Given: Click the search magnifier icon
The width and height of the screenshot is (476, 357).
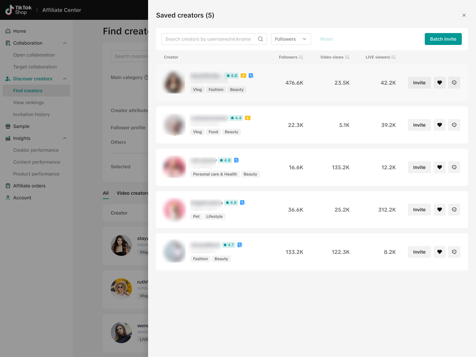Looking at the screenshot, I should (x=260, y=39).
